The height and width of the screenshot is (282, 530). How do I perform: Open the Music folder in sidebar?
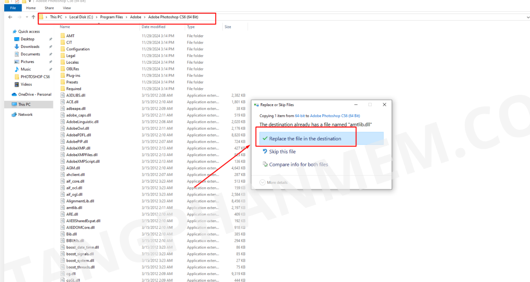26,69
